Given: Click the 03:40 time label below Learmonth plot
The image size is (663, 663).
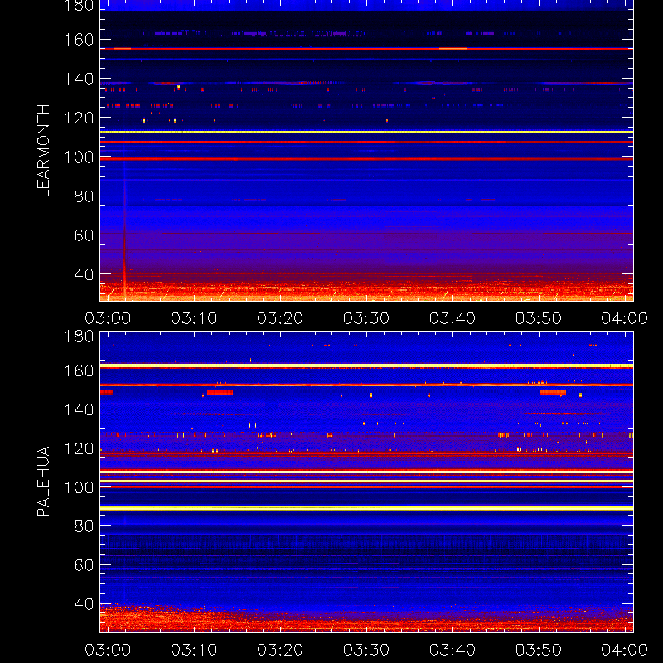Looking at the screenshot, I should pyautogui.click(x=452, y=318).
